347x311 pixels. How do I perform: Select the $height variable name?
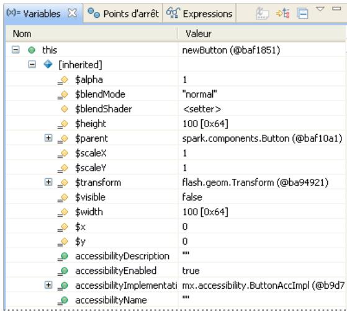91,124
